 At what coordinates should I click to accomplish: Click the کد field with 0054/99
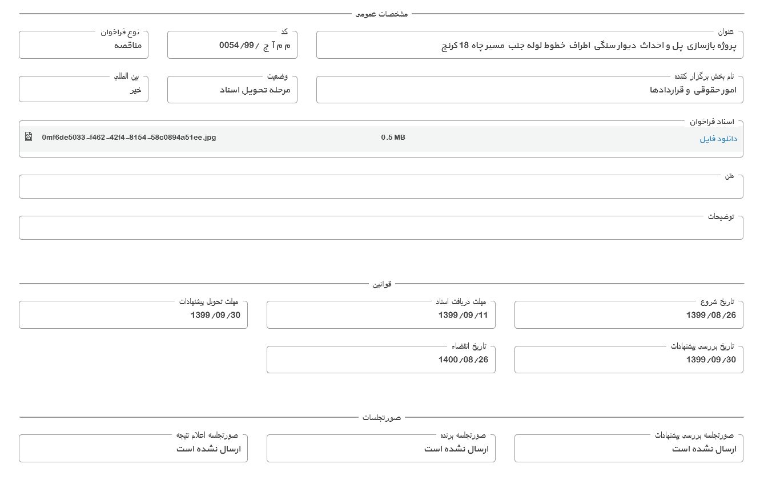click(232, 45)
